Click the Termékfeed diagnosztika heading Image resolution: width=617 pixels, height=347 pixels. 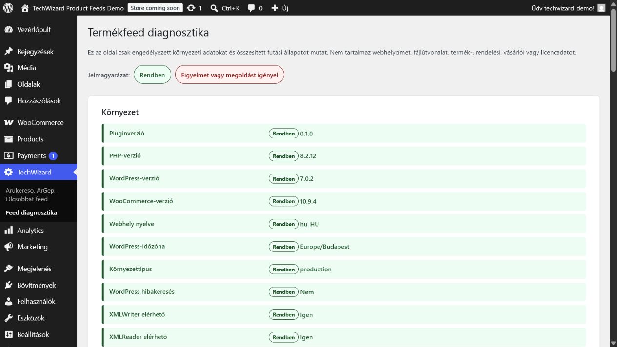coord(148,33)
